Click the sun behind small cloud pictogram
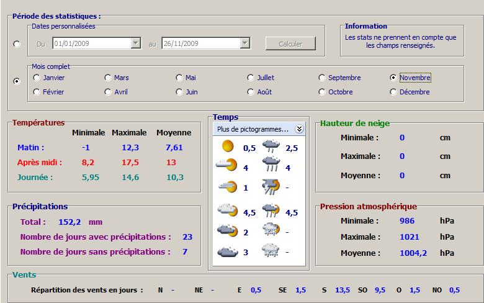 click(226, 165)
